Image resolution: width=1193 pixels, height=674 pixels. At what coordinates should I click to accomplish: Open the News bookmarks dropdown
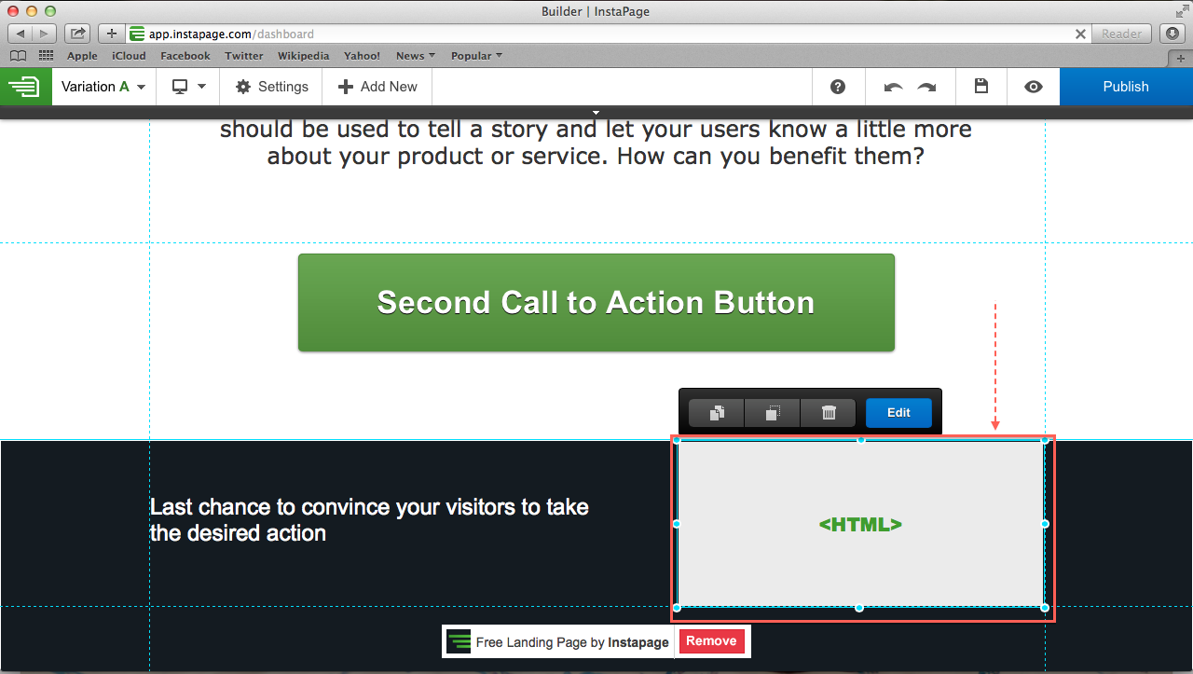415,56
